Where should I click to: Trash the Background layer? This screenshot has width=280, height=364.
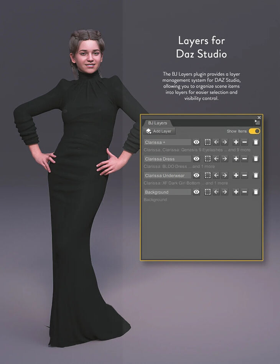pos(256,192)
